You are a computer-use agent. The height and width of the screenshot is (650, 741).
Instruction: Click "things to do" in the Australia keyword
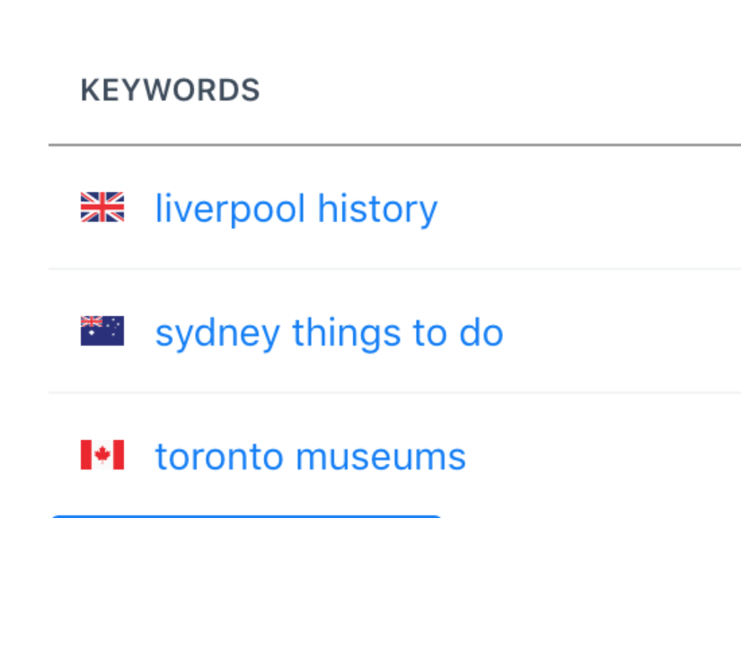coord(398,333)
